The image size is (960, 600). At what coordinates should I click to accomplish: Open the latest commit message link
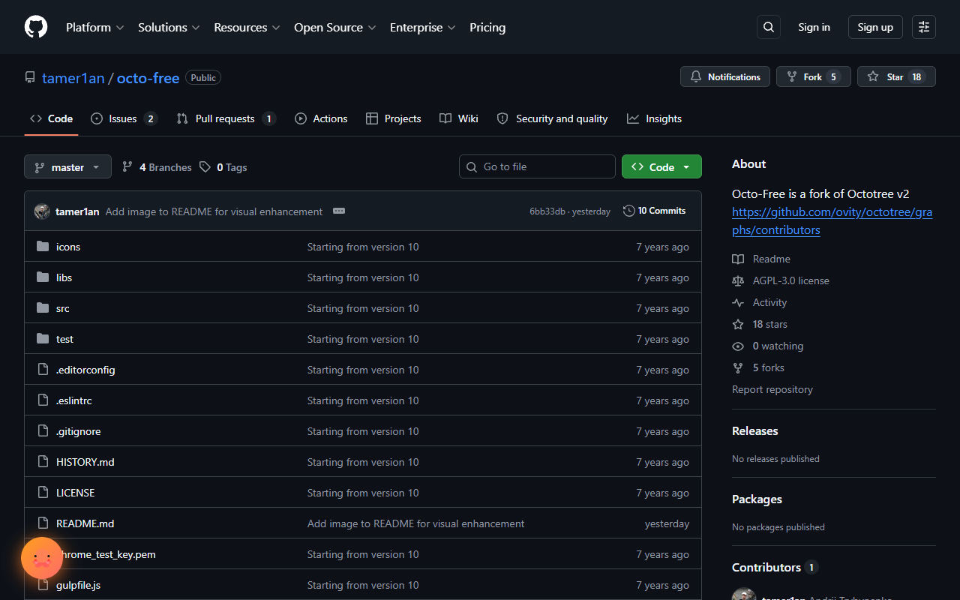coord(214,211)
